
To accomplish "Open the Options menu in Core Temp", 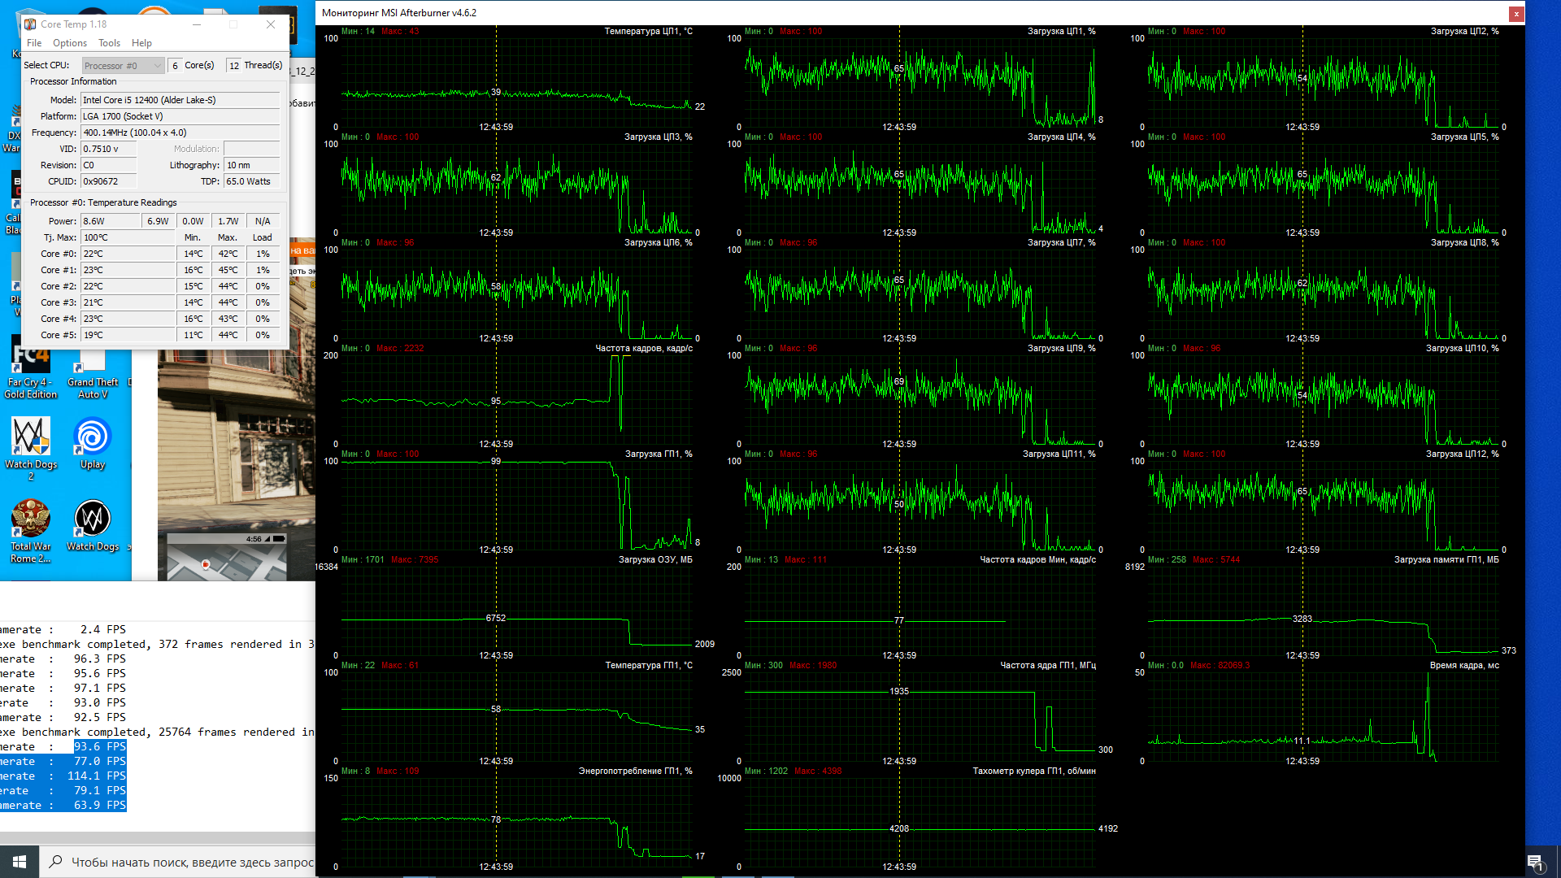I will [x=70, y=43].
